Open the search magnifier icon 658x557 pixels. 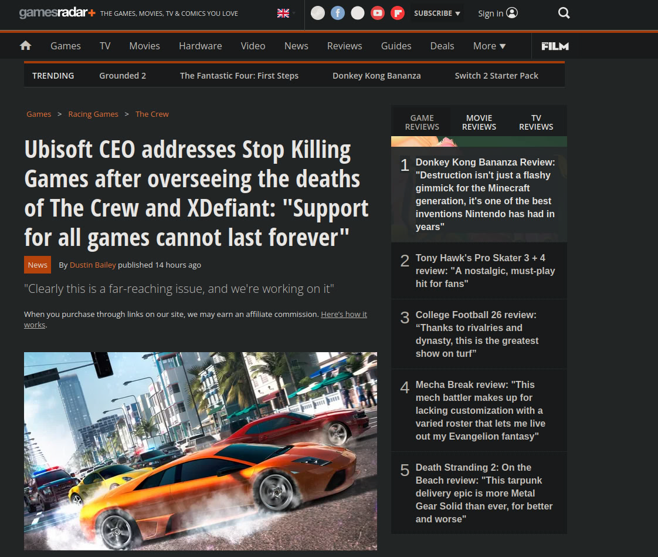tap(564, 13)
